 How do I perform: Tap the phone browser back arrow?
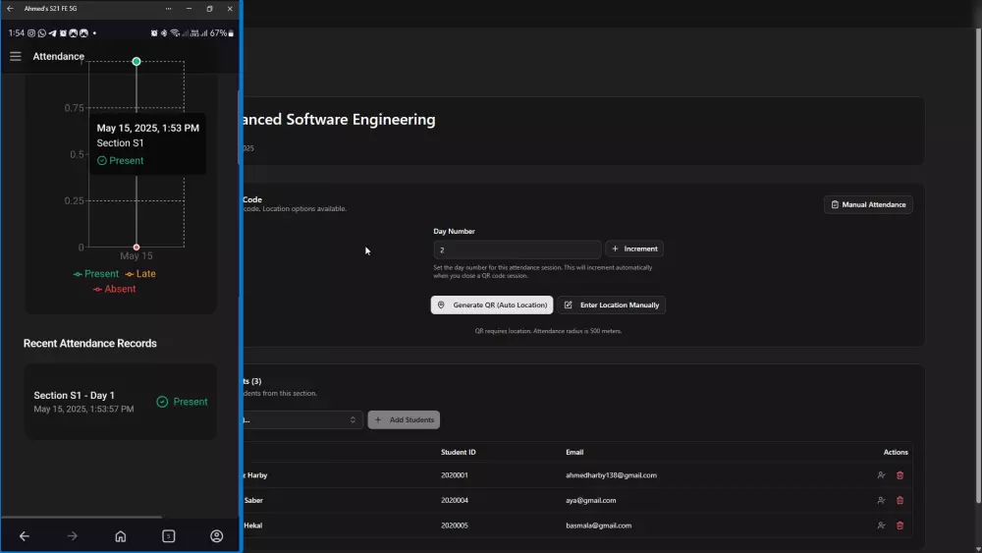tap(25, 536)
